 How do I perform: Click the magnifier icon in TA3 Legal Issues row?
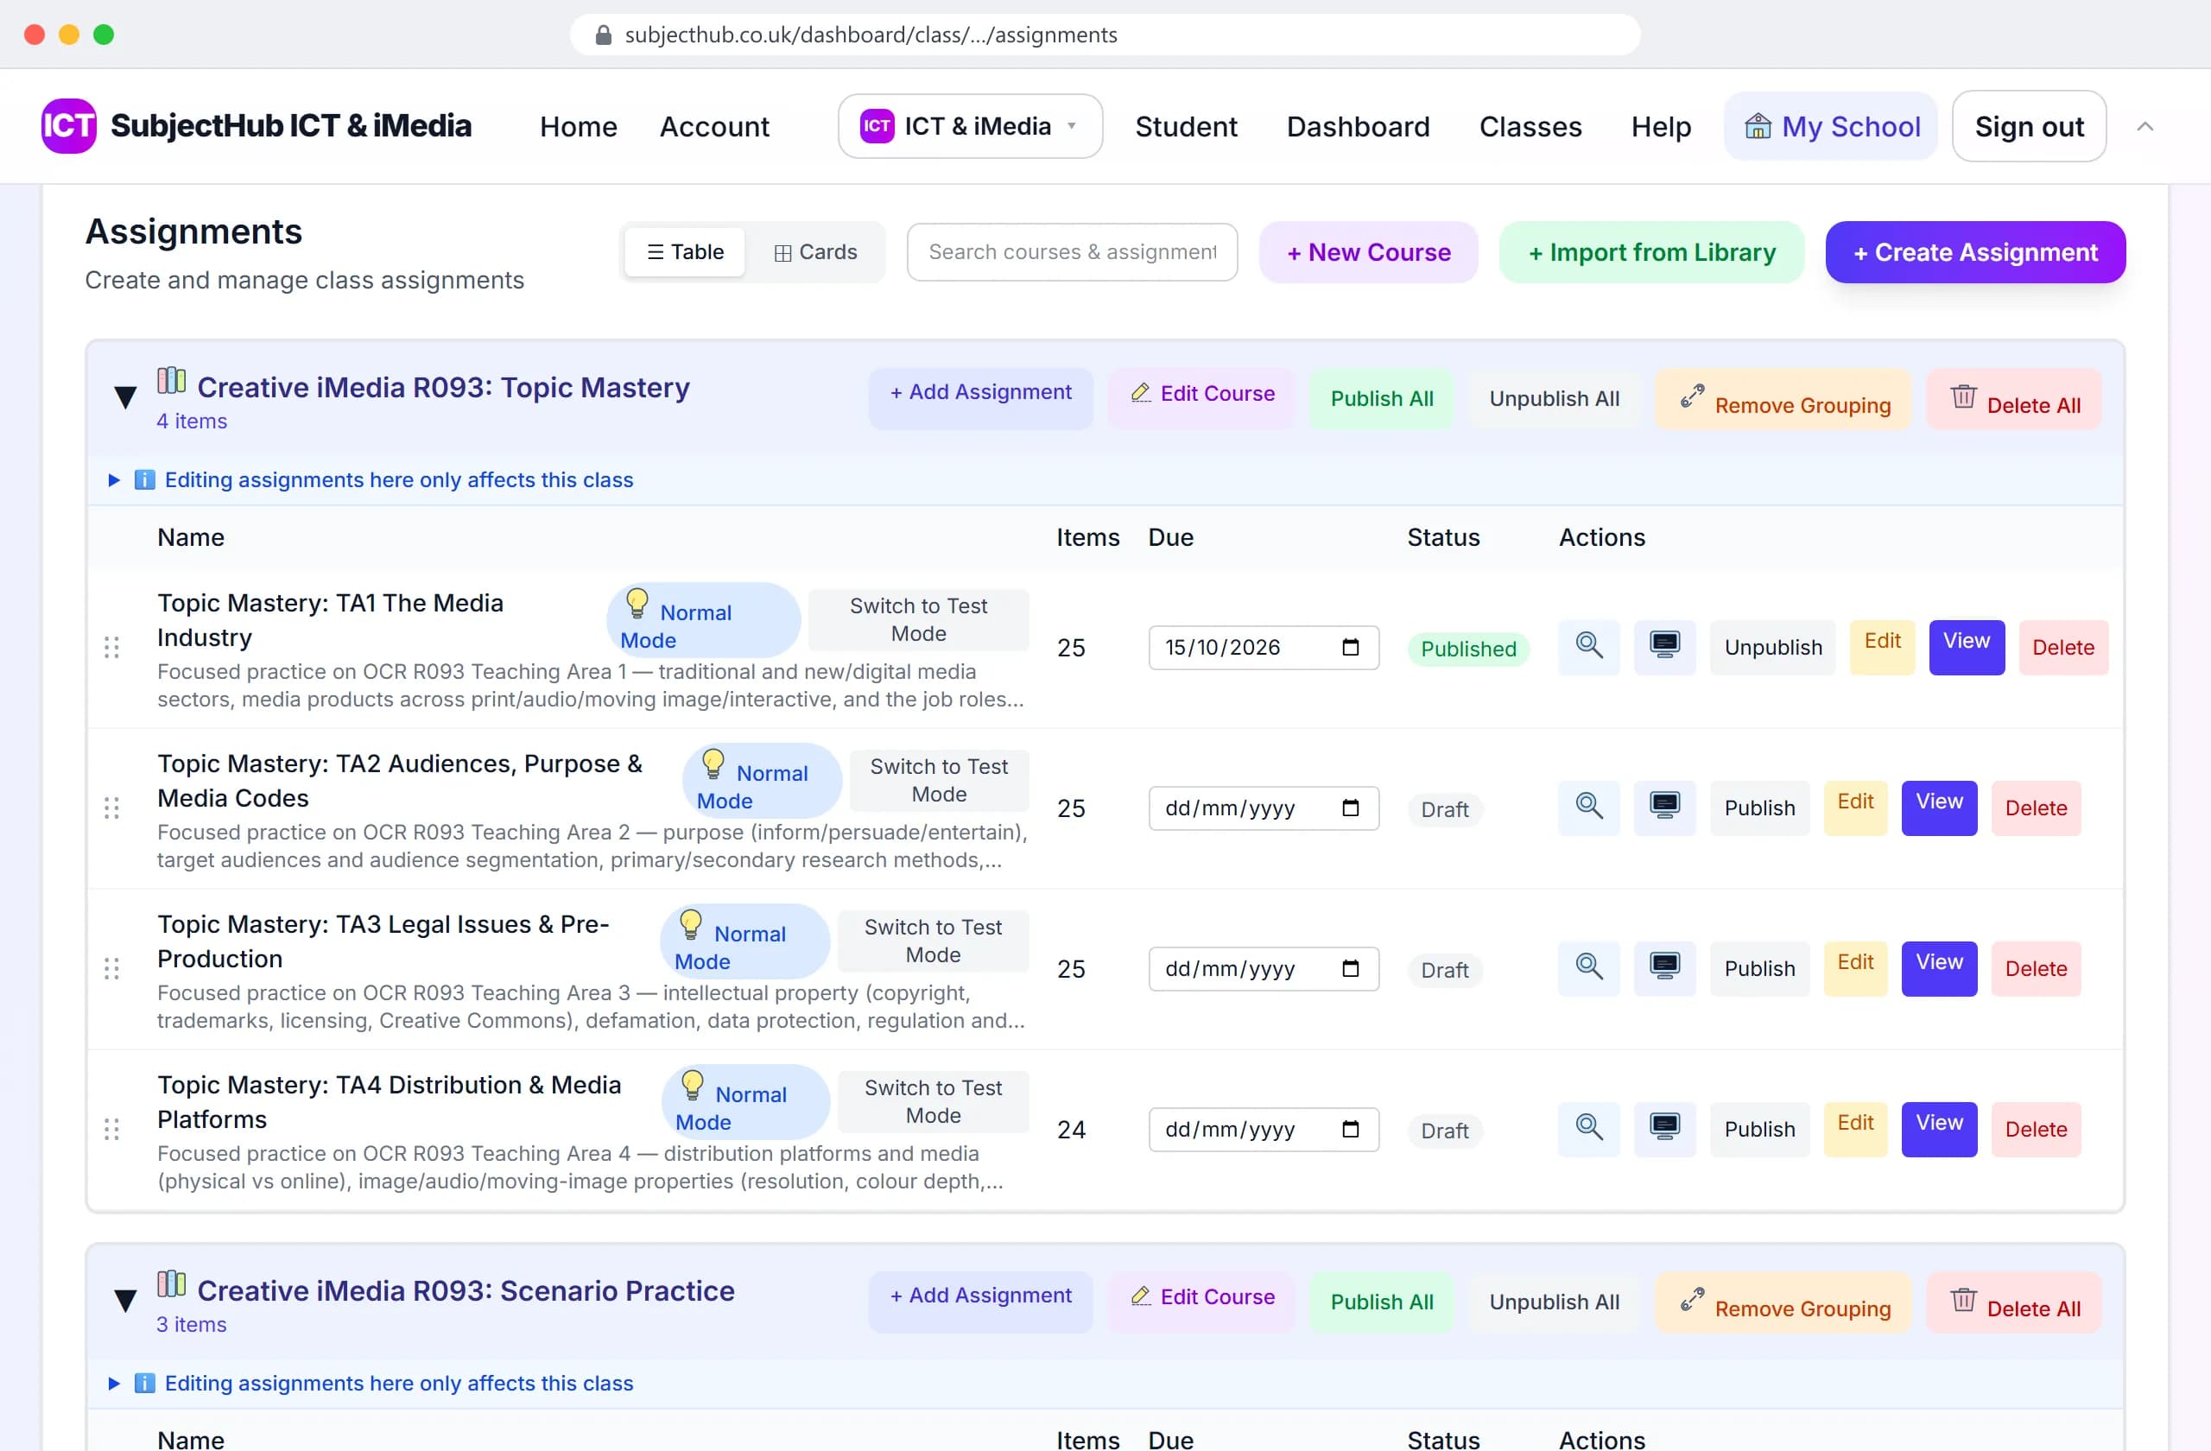[x=1588, y=968]
